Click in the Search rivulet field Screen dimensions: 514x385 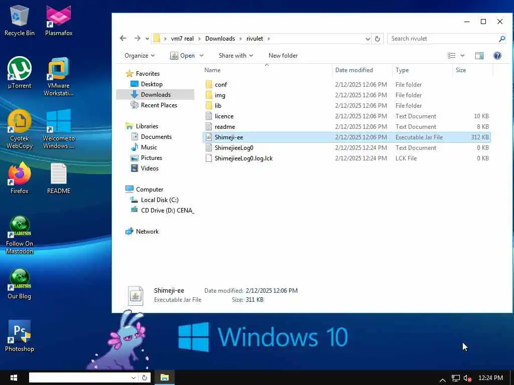pyautogui.click(x=443, y=39)
